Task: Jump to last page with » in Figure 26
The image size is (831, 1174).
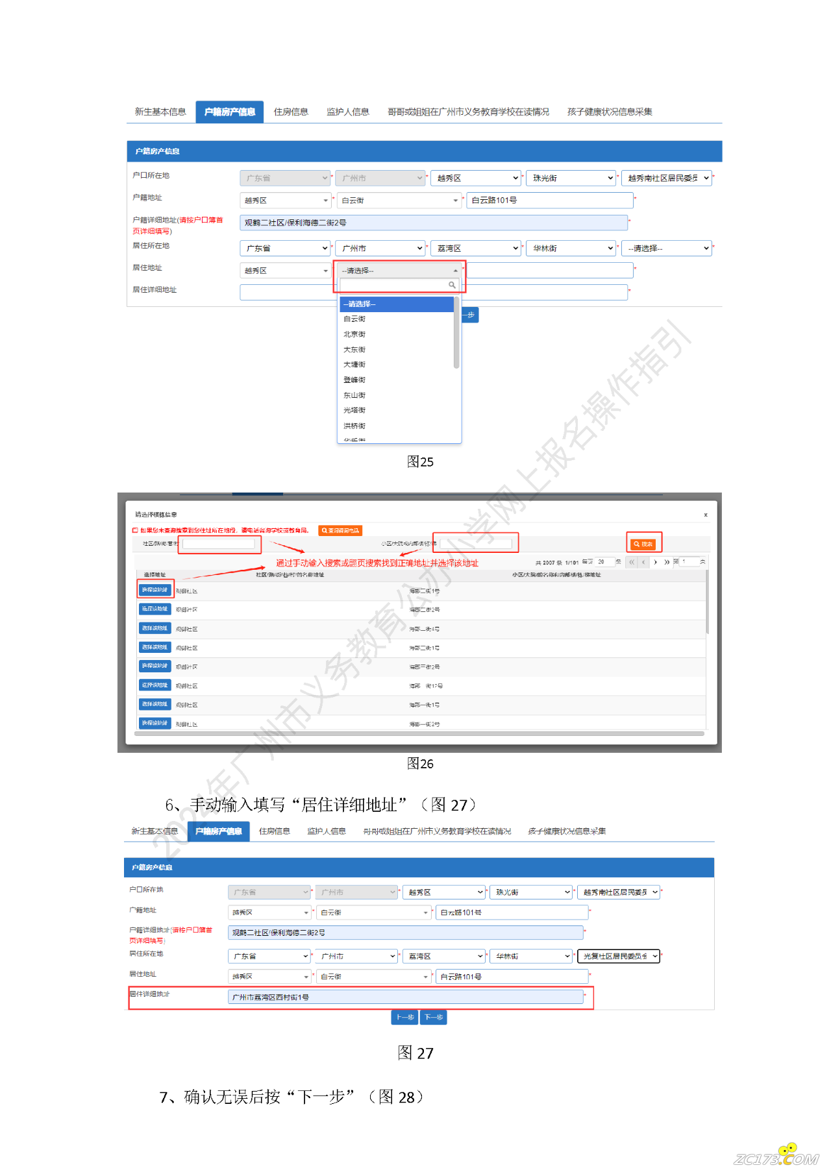Action: (667, 562)
